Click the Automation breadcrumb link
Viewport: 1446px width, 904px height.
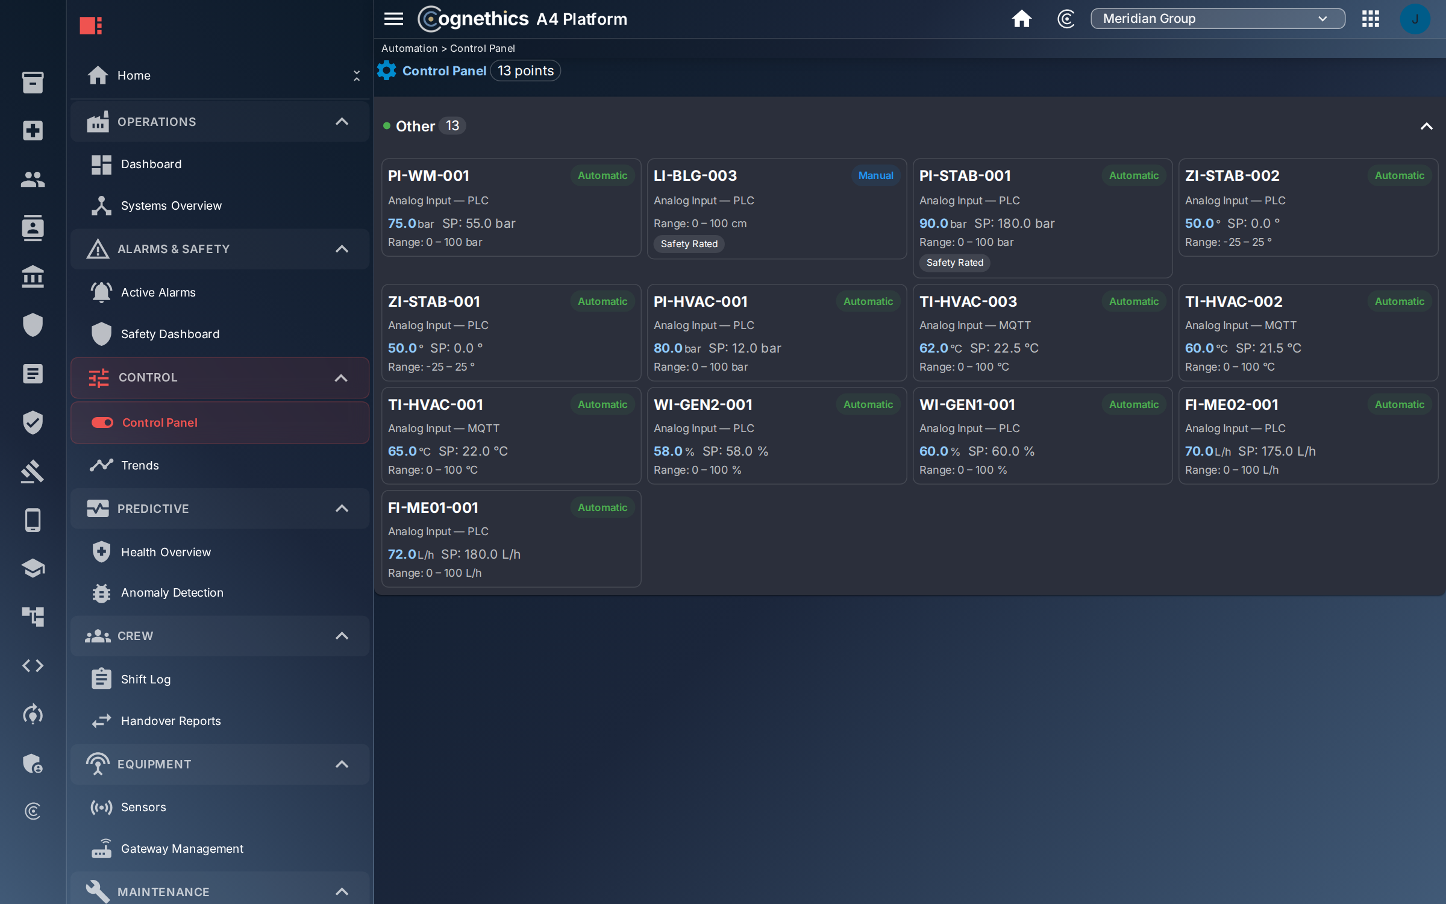tap(409, 48)
